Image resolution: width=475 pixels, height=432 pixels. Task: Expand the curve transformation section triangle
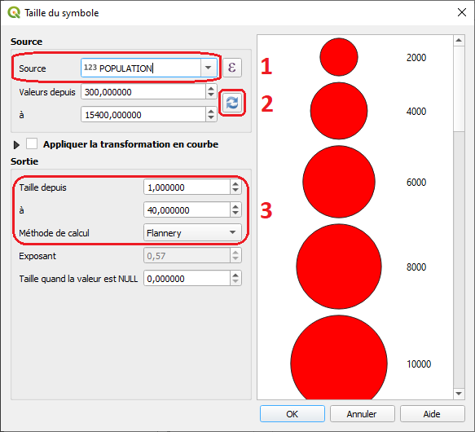[16, 145]
